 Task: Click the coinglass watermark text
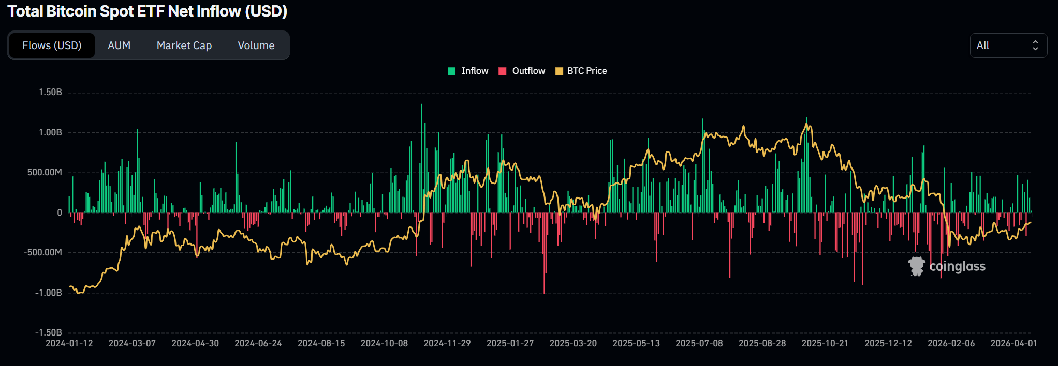click(957, 266)
